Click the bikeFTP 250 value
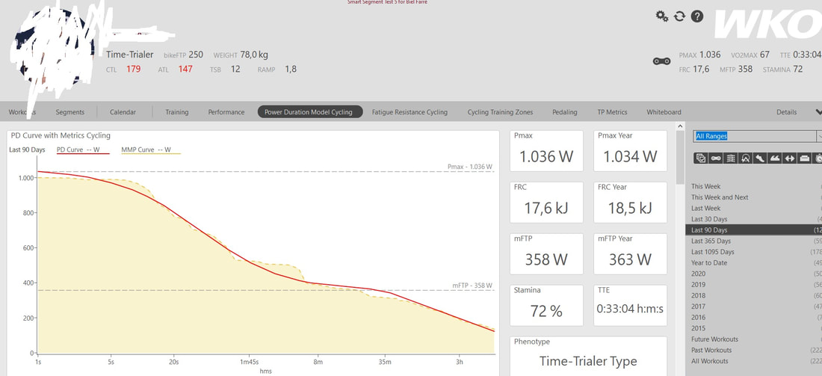Viewport: 822px width, 376px height. pyautogui.click(x=196, y=55)
